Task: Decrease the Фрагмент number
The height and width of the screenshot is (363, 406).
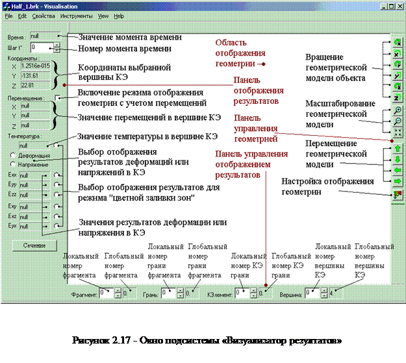Action: pyautogui.click(x=118, y=295)
